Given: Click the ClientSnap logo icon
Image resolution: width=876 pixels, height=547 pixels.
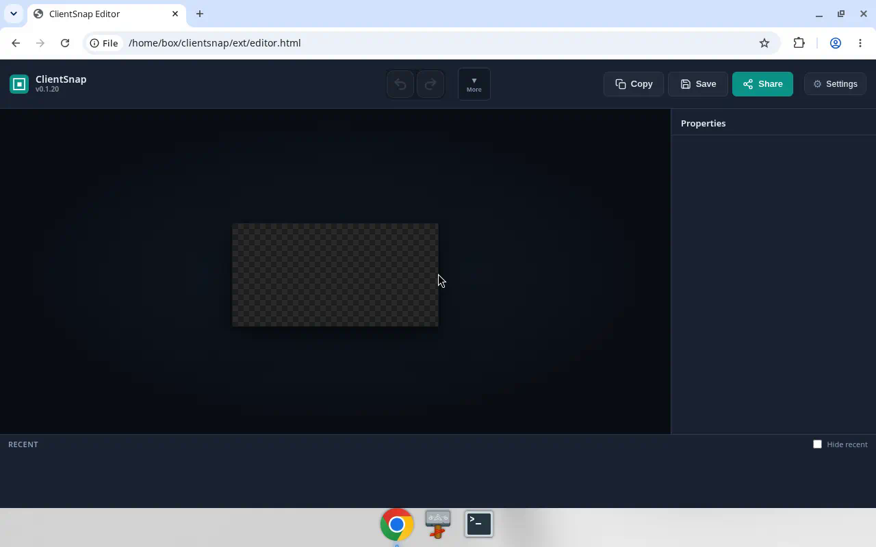Looking at the screenshot, I should (19, 84).
